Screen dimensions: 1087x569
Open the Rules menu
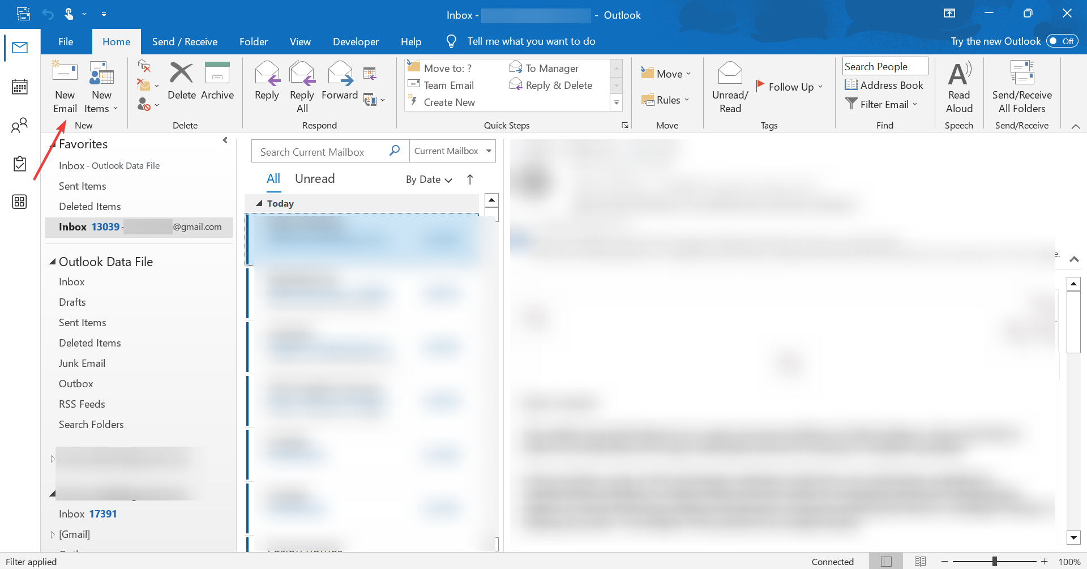[x=666, y=100]
